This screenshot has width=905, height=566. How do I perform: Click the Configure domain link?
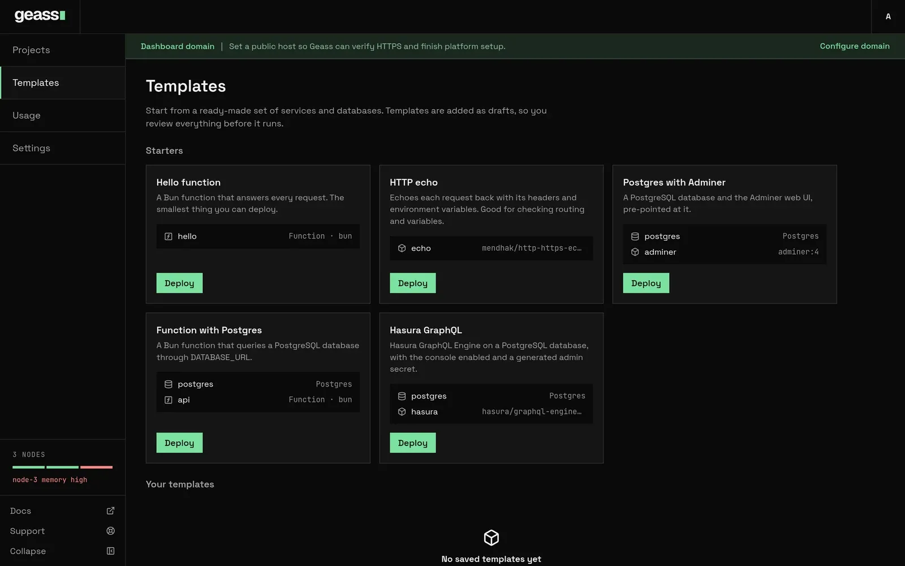pyautogui.click(x=855, y=46)
